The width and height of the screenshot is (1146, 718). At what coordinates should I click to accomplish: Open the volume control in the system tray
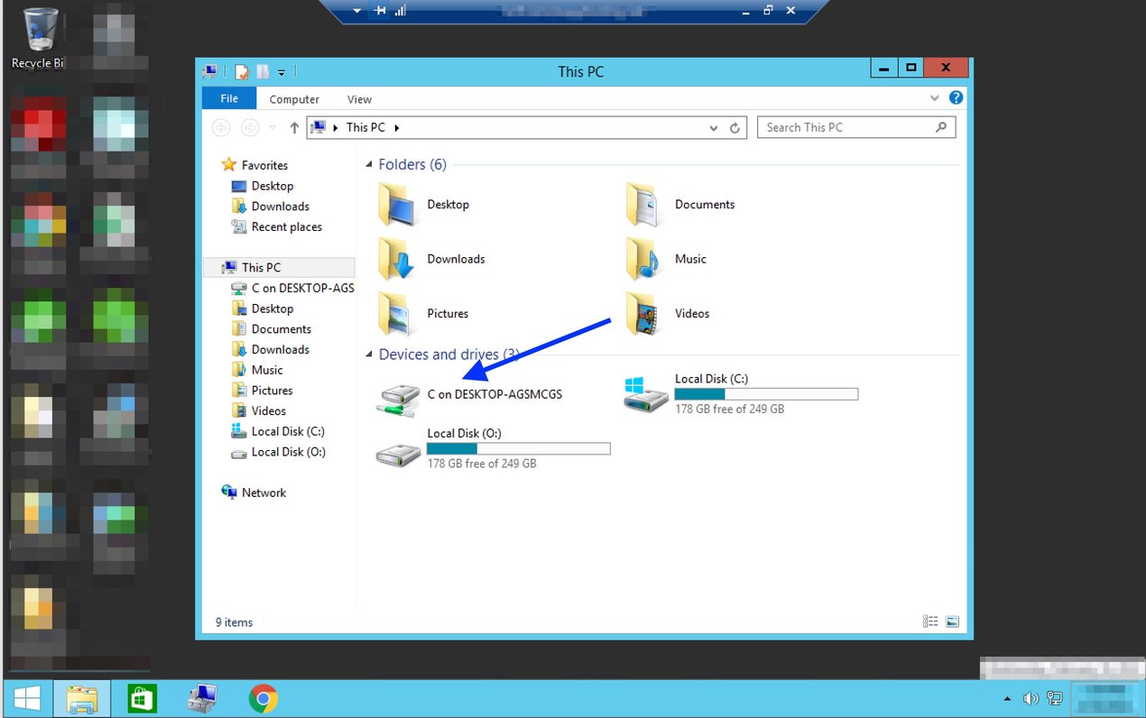pos(1030,698)
